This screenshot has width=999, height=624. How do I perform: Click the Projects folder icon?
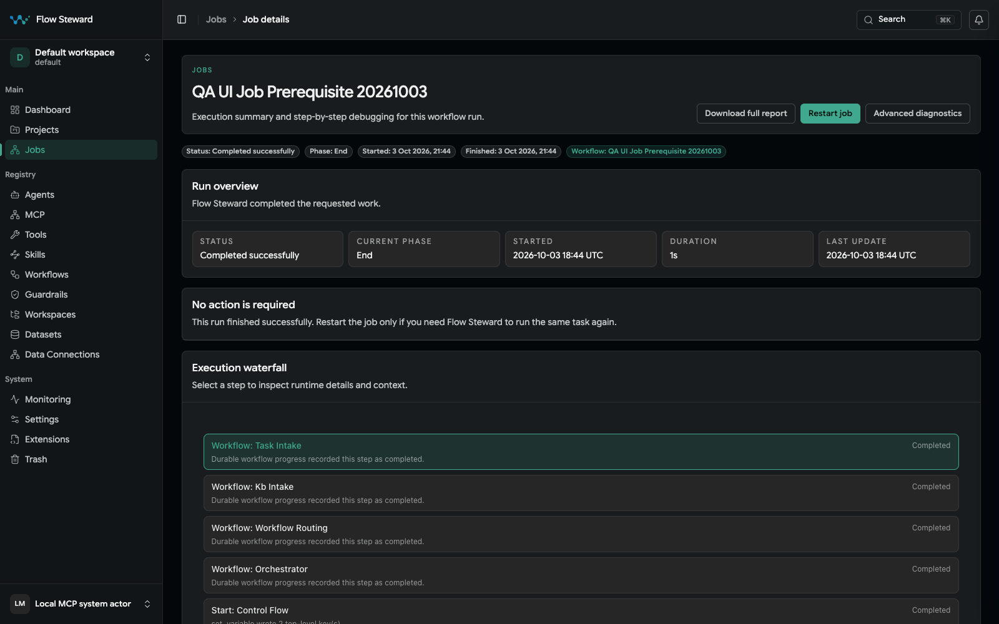pos(15,130)
